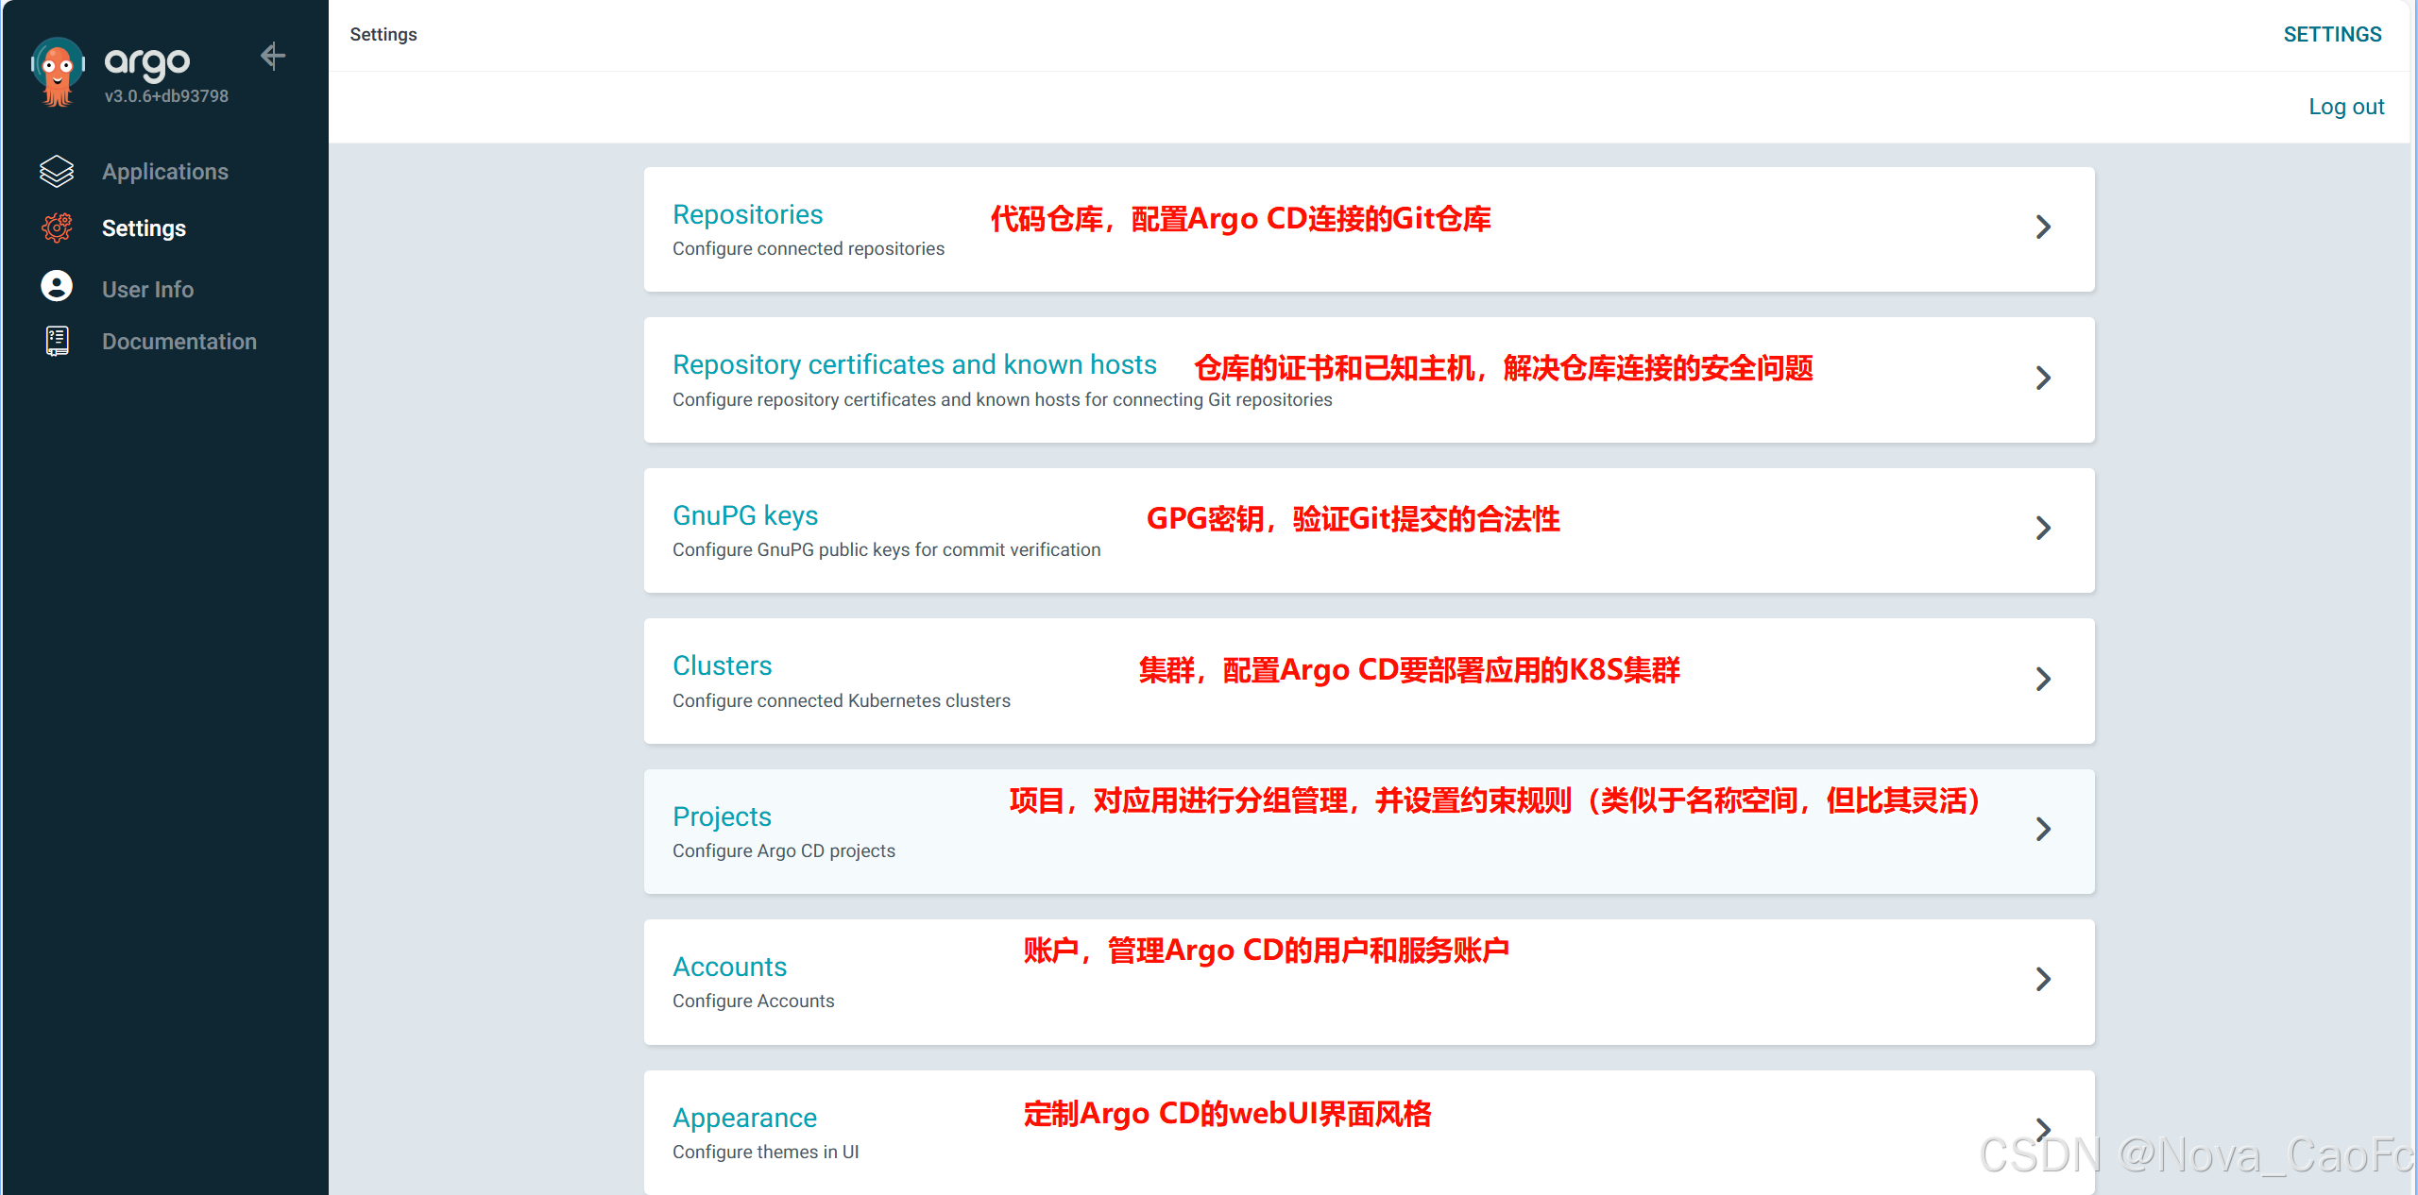
Task: Click the chevron on GnuPG keys row
Action: point(2043,528)
